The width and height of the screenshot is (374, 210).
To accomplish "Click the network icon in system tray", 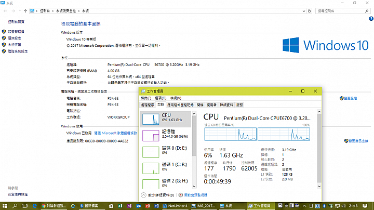I will pos(337,206).
